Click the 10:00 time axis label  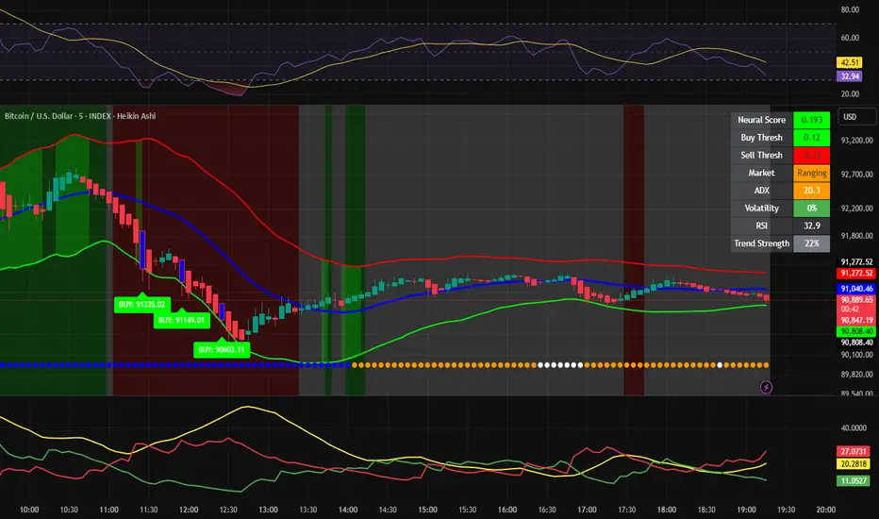[x=29, y=510]
